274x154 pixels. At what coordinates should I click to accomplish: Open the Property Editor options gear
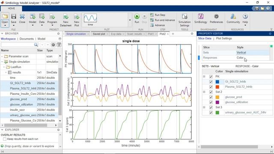(270, 33)
